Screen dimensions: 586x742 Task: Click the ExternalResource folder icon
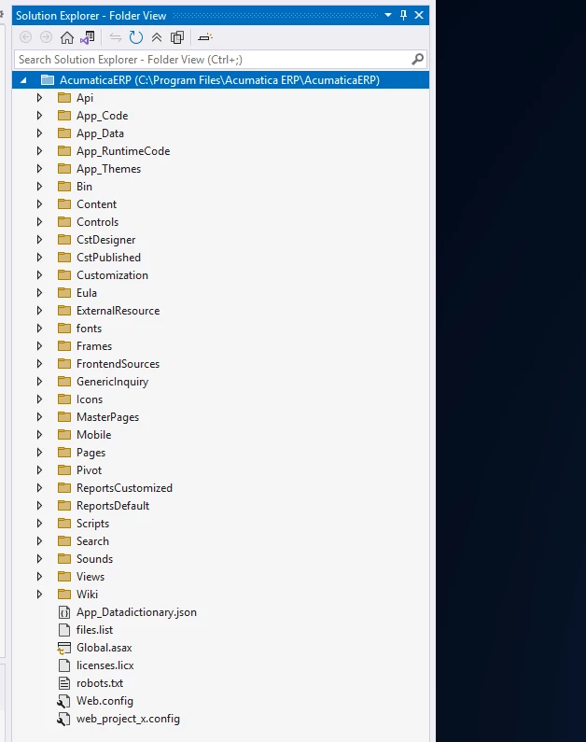64,311
